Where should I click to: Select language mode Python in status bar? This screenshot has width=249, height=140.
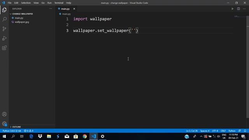232,131
